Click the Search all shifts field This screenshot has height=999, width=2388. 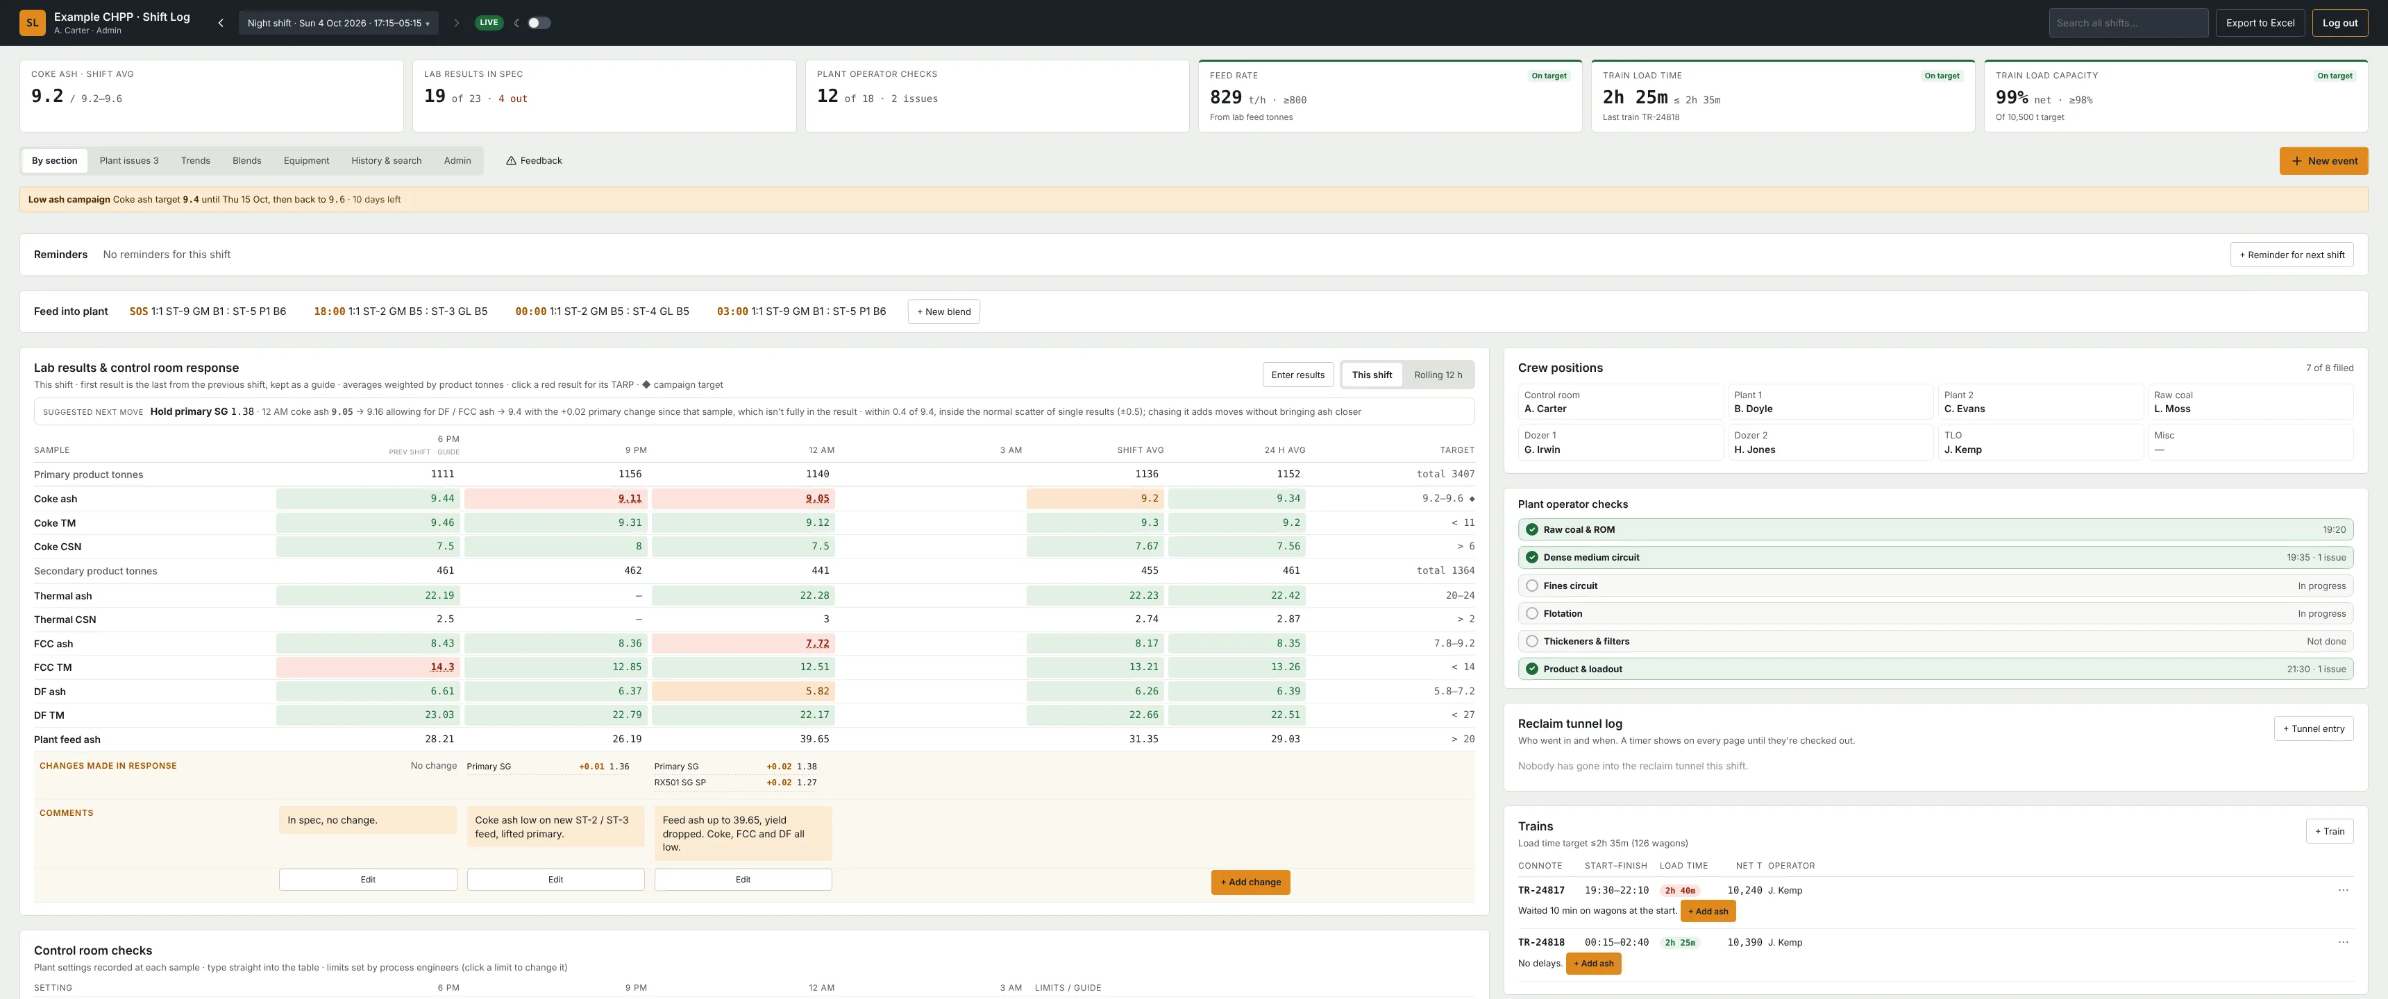click(2128, 23)
